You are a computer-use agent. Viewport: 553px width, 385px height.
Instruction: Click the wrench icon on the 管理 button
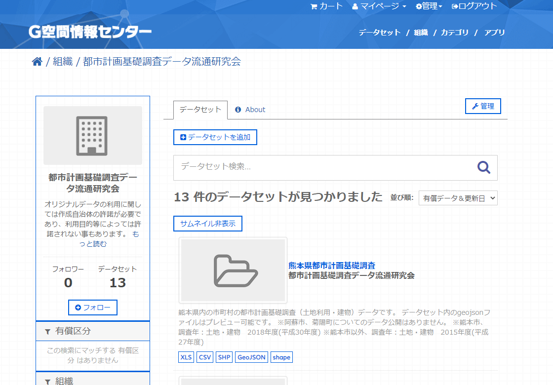476,106
